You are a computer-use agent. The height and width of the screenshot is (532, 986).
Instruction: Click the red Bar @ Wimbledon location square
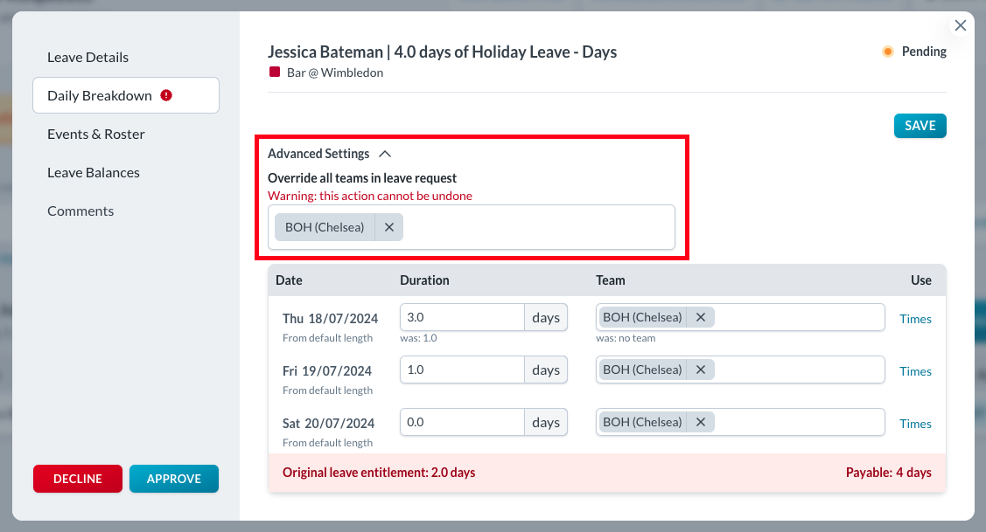click(x=274, y=73)
